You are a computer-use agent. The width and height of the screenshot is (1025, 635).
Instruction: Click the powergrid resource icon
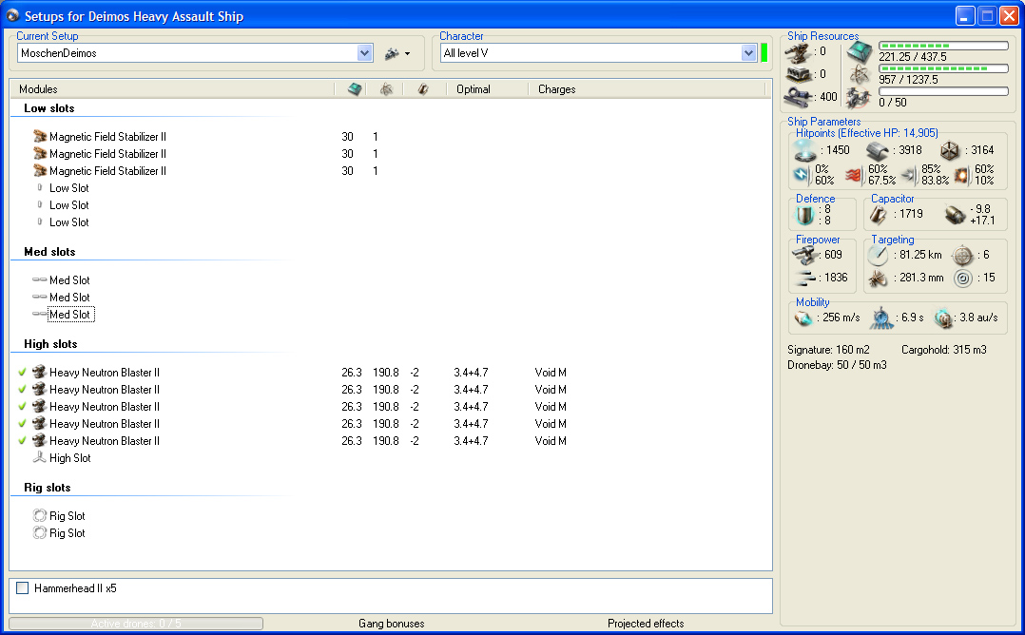tap(860, 74)
